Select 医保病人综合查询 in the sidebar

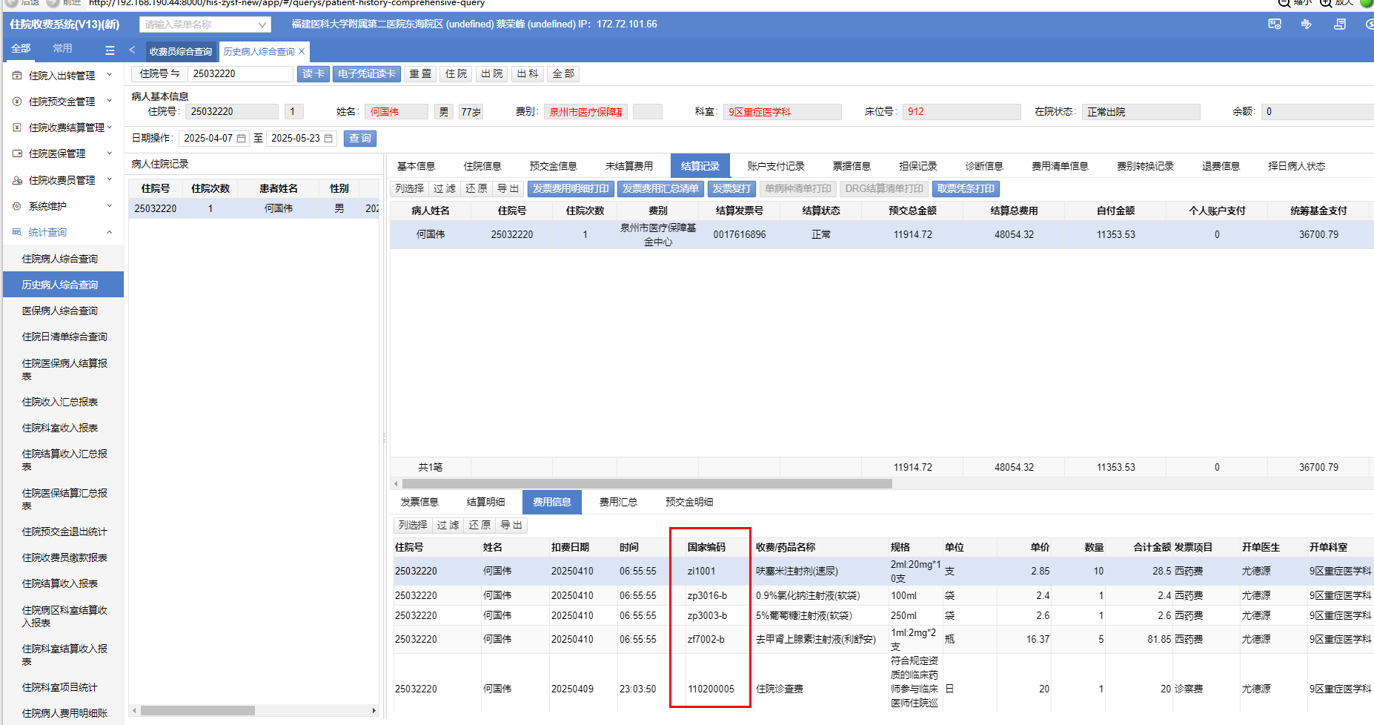point(60,311)
